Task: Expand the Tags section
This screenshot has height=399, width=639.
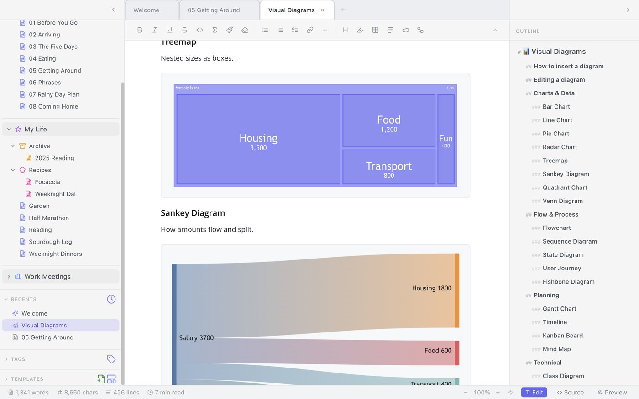Action: [x=6, y=359]
